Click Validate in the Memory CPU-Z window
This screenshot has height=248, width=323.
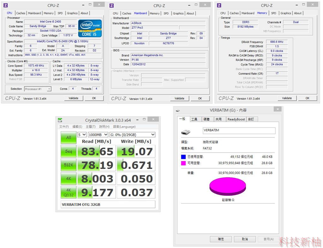(x=287, y=98)
